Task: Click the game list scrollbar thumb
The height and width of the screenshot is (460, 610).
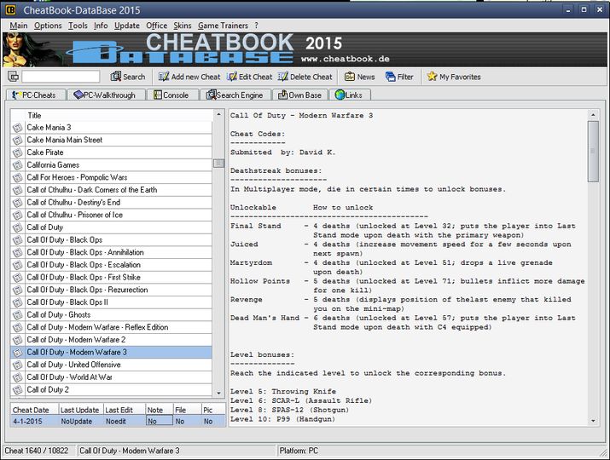Action: tap(218, 164)
